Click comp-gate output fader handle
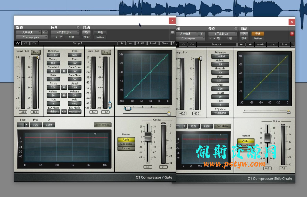Viewport: 307px width, 197px height. click(148, 137)
